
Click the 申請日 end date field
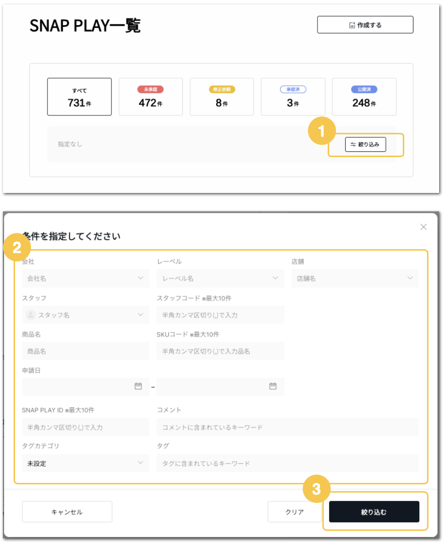[x=220, y=386]
